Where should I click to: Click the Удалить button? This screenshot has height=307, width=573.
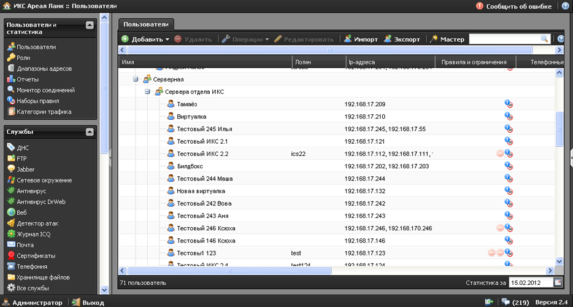(x=193, y=39)
